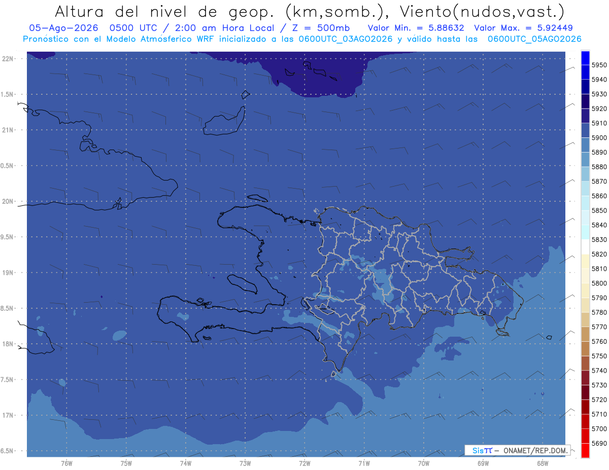The width and height of the screenshot is (609, 470).
Task: Click the 'SisTT - ONAMET/REP.DOM.' credit label
Action: click(518, 450)
